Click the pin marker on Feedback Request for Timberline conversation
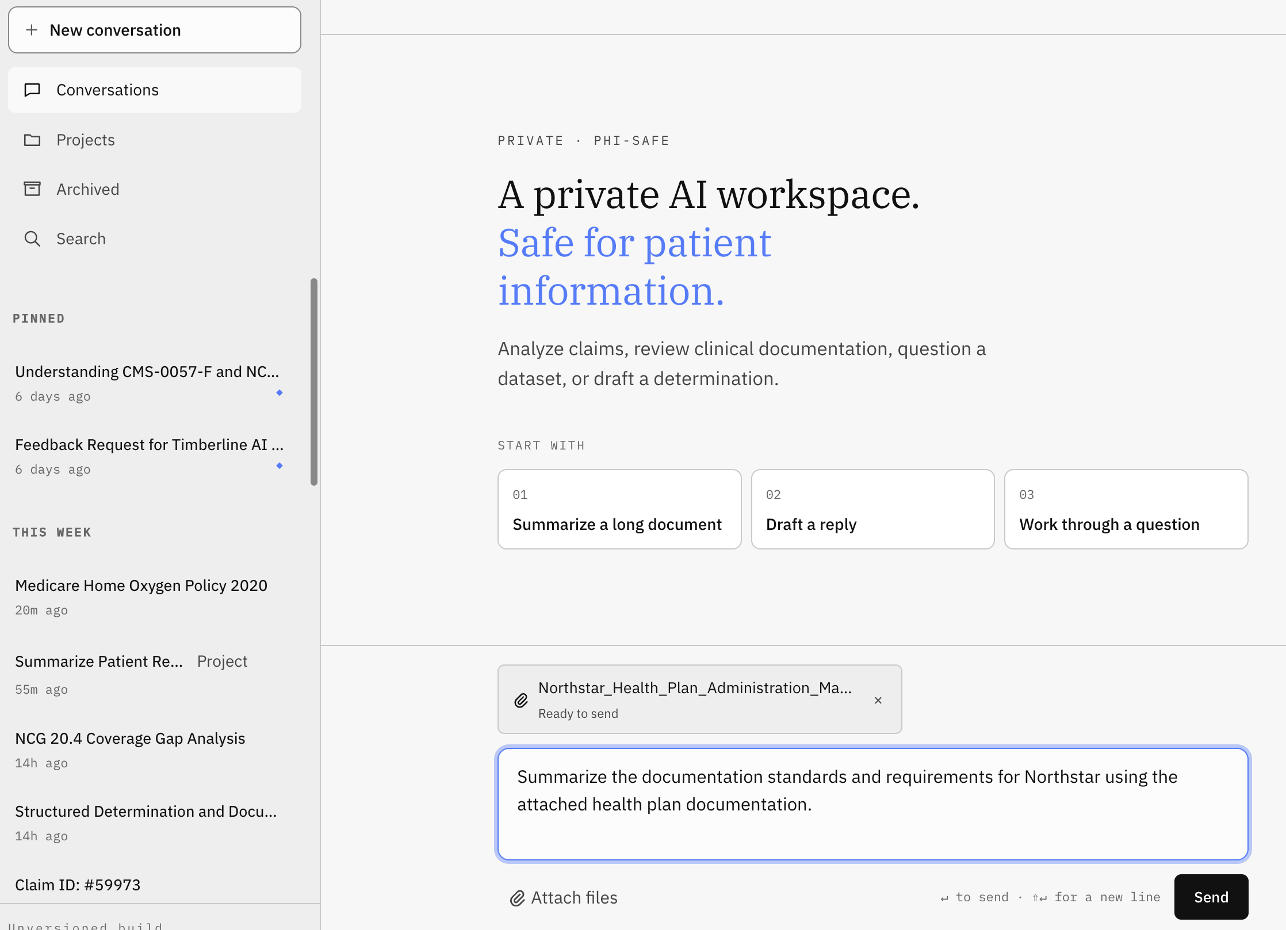The image size is (1286, 930). pos(280,466)
